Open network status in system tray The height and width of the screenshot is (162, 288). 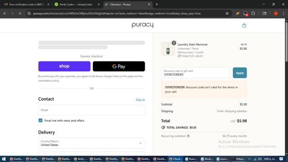tap(255, 159)
